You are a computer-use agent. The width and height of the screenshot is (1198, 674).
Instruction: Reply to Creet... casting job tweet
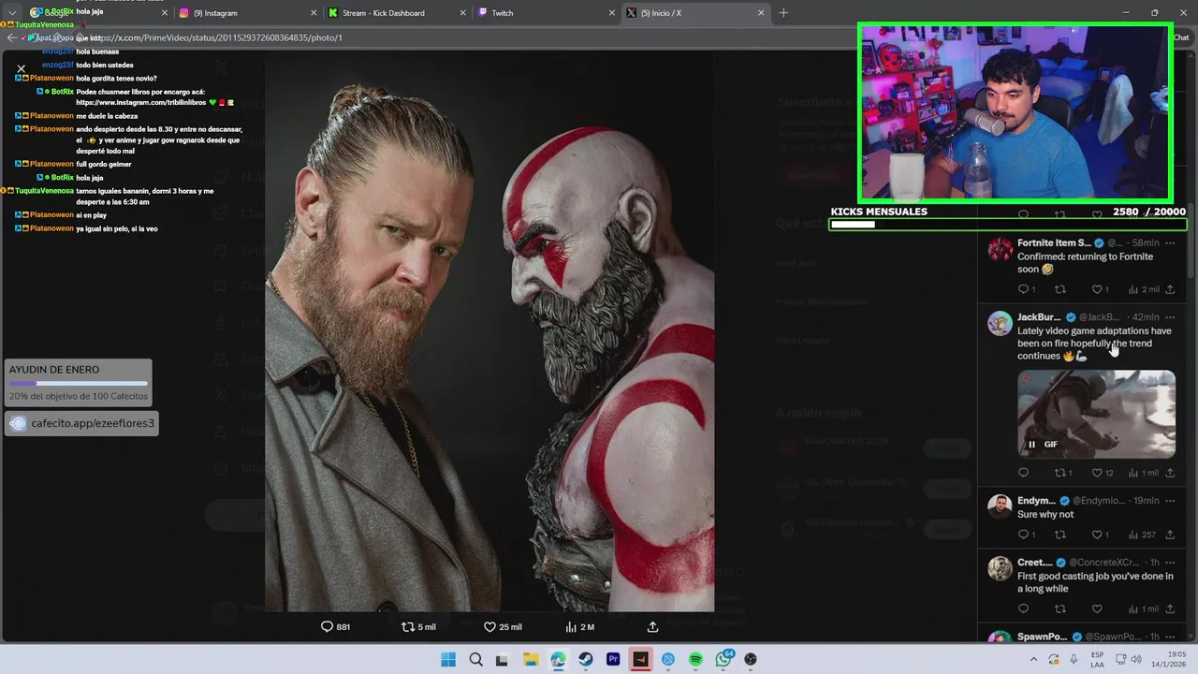[1023, 609]
